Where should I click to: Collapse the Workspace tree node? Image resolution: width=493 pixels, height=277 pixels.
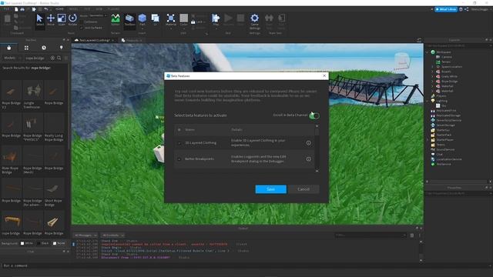(x=428, y=52)
